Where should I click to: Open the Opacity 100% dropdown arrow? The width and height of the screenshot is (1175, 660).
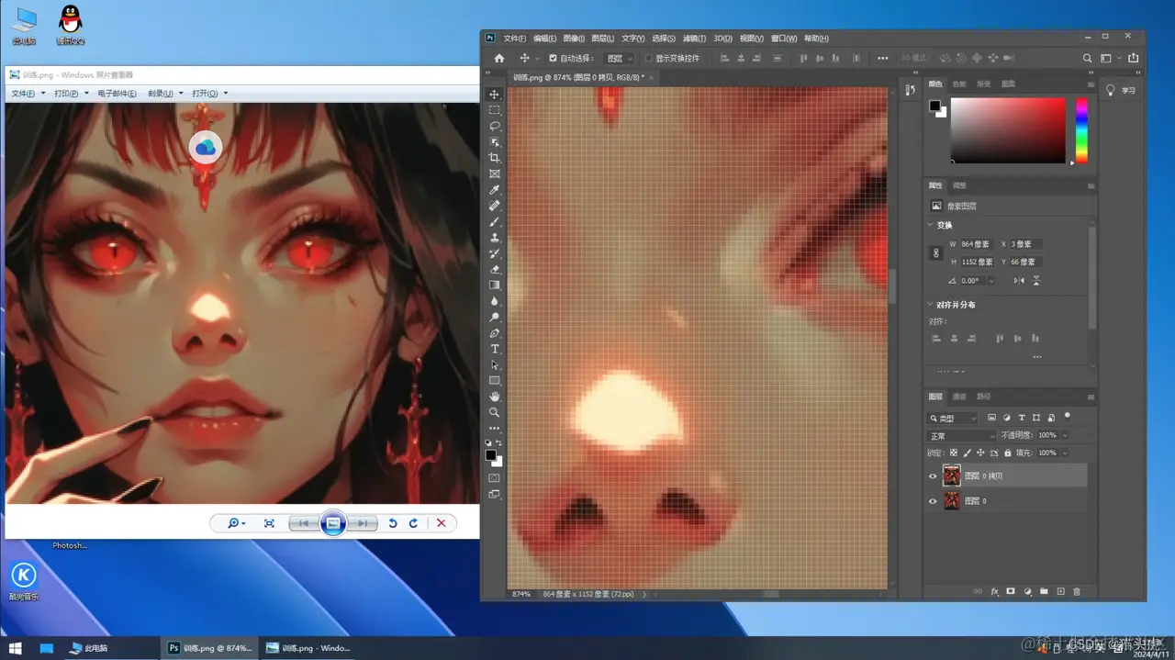pyautogui.click(x=1064, y=435)
